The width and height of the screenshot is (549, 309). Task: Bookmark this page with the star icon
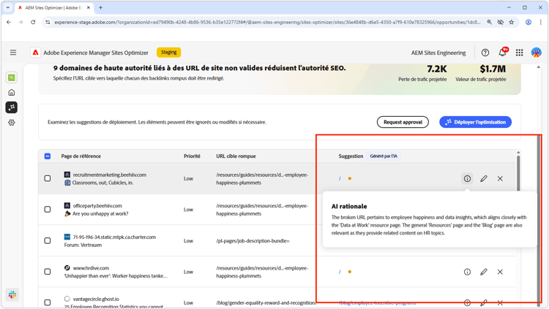tap(512, 22)
